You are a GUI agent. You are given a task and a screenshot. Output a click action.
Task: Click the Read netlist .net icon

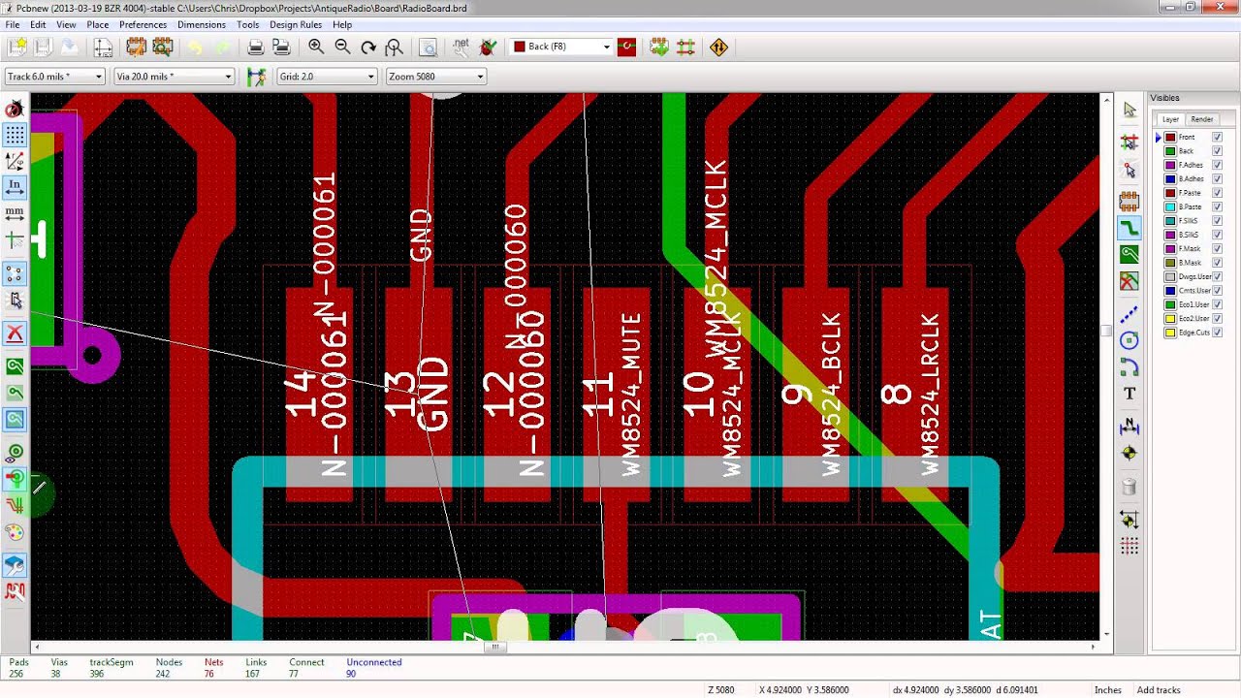pos(461,47)
